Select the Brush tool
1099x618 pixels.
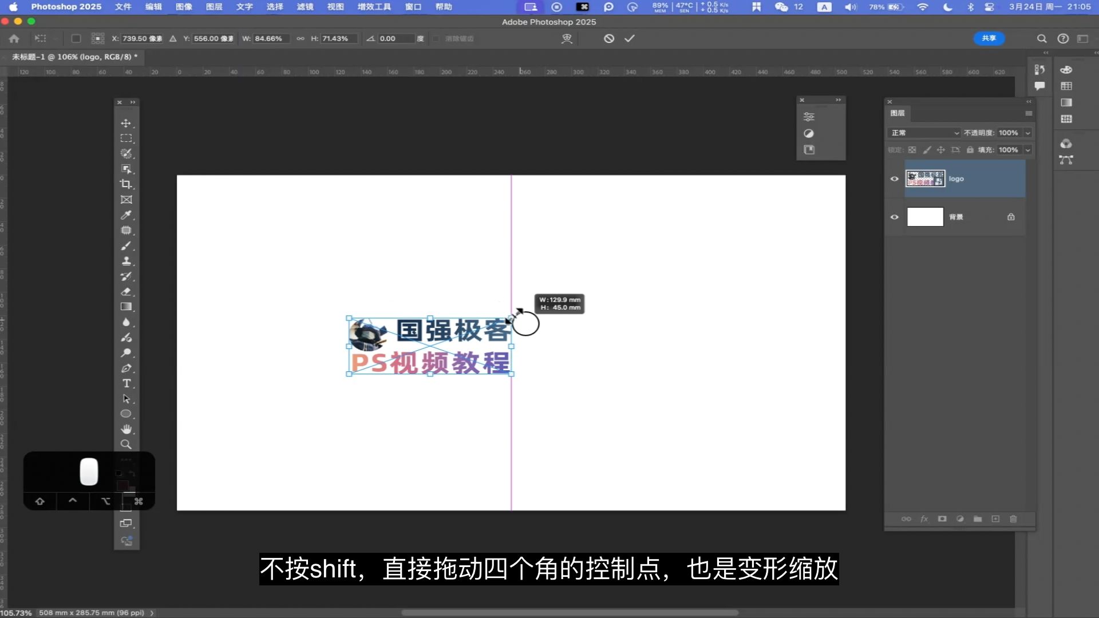(126, 246)
